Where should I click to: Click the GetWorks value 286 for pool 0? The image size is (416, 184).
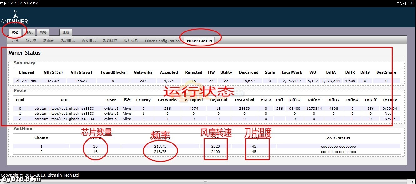[x=168, y=109]
